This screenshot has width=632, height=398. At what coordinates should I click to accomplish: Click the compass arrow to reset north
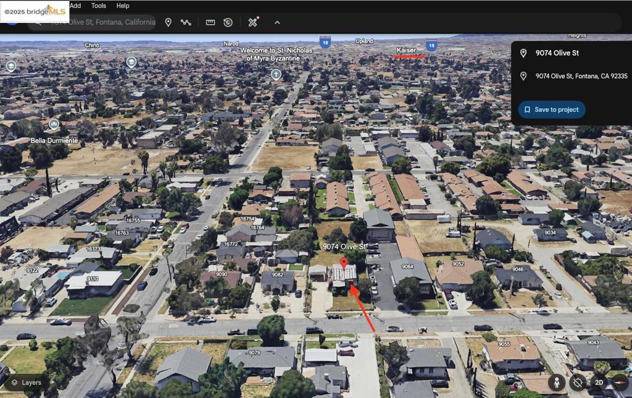pos(621,383)
